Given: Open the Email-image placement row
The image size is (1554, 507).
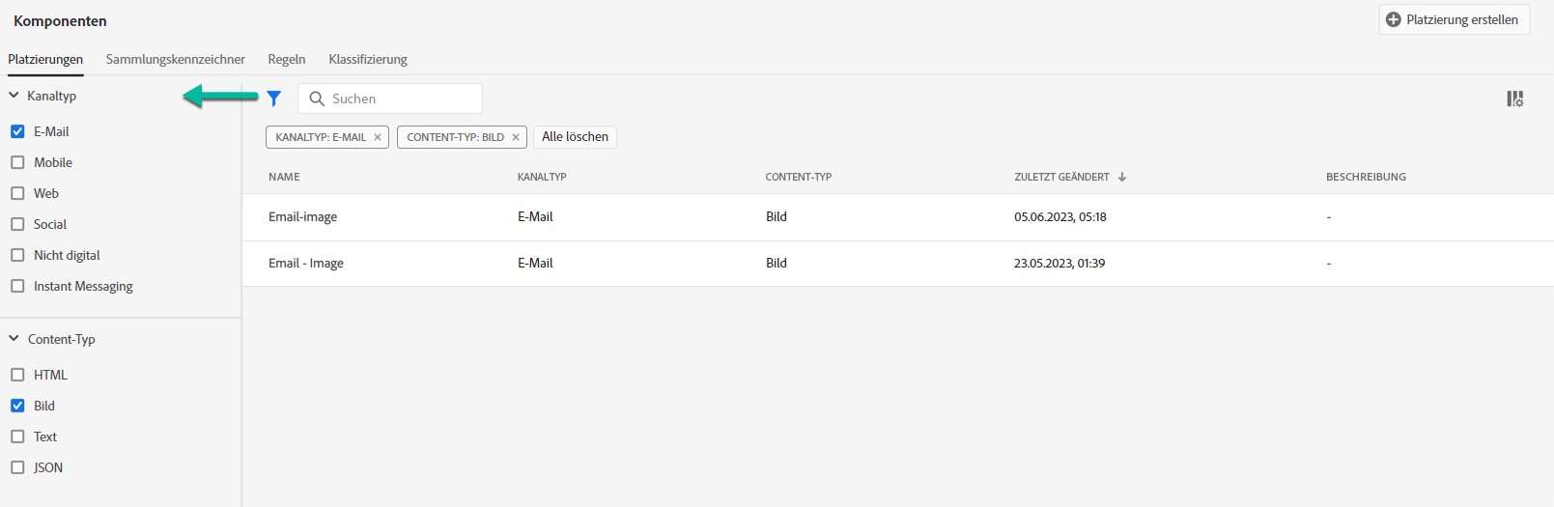Looking at the screenshot, I should [x=303, y=217].
